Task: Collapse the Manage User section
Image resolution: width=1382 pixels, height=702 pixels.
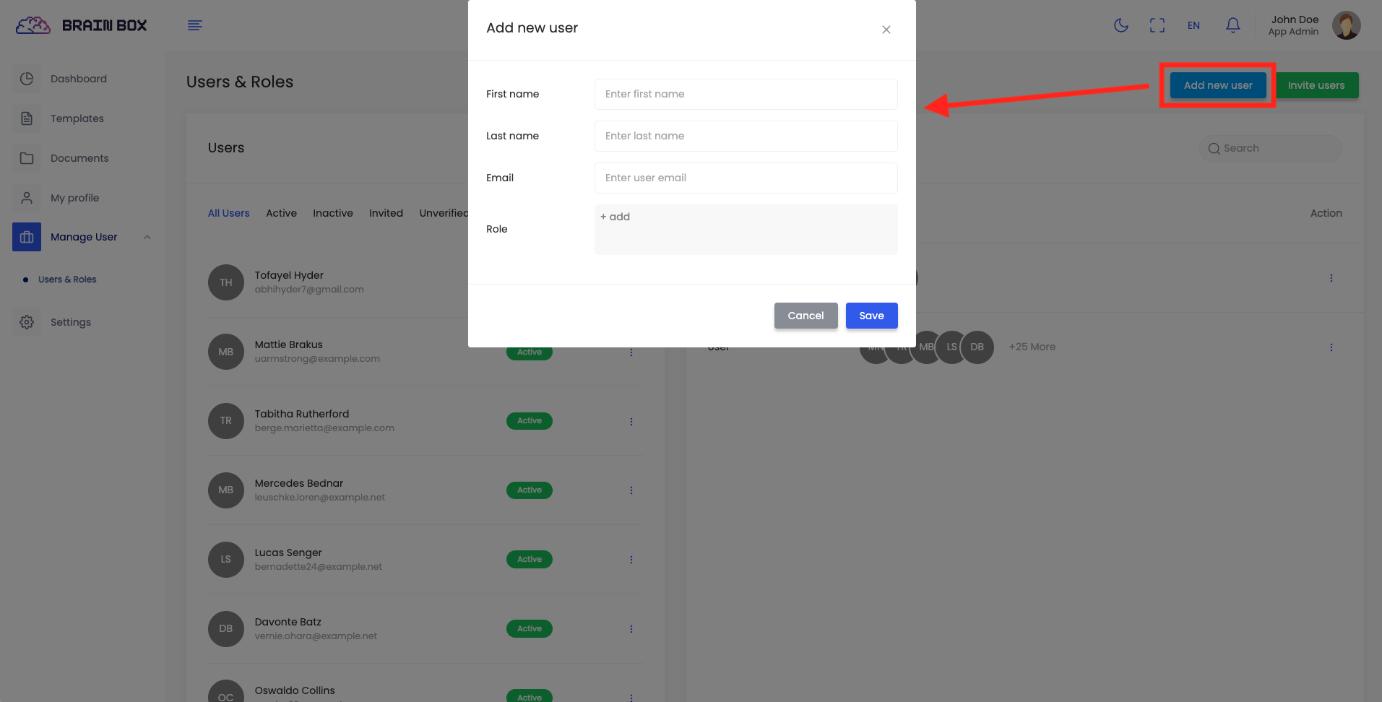Action: pos(147,237)
